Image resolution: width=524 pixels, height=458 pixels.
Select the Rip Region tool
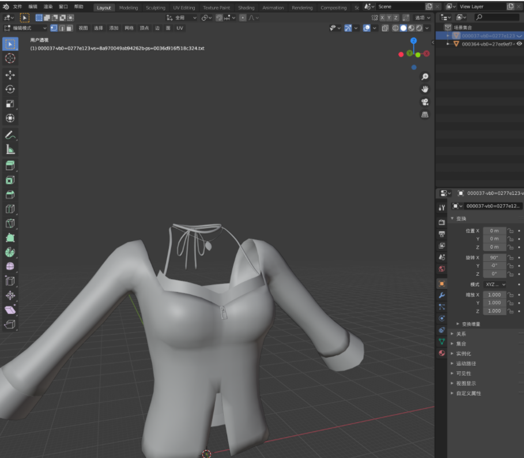(10, 324)
